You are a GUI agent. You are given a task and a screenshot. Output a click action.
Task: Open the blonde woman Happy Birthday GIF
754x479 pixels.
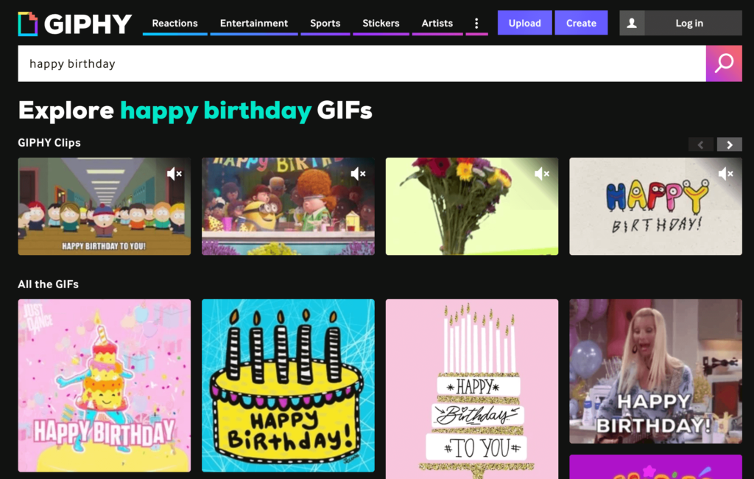point(655,371)
